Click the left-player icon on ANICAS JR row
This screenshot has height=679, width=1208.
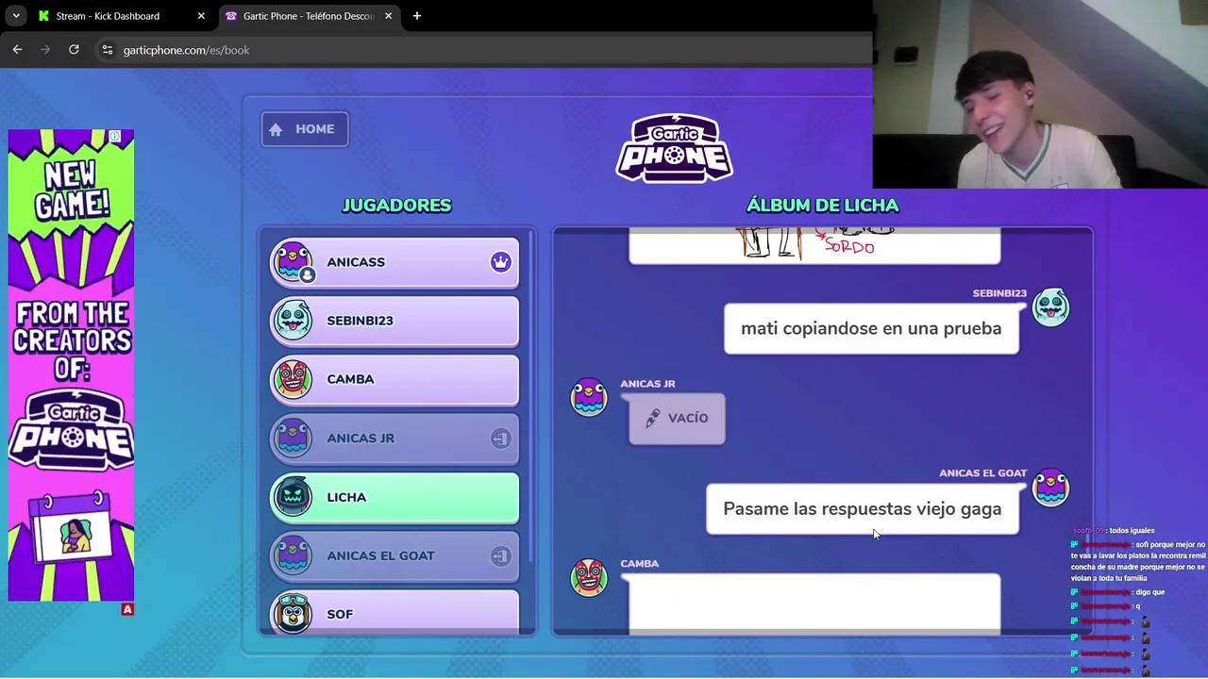pos(500,439)
